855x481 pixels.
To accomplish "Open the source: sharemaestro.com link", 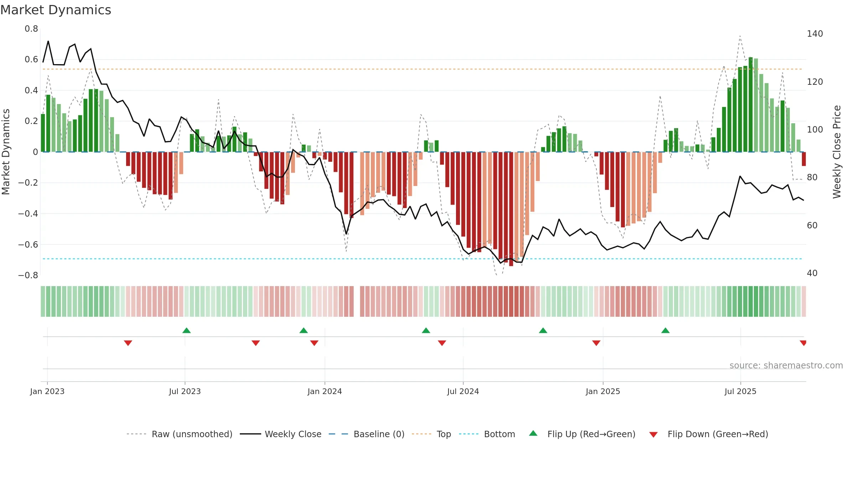I will click(786, 366).
